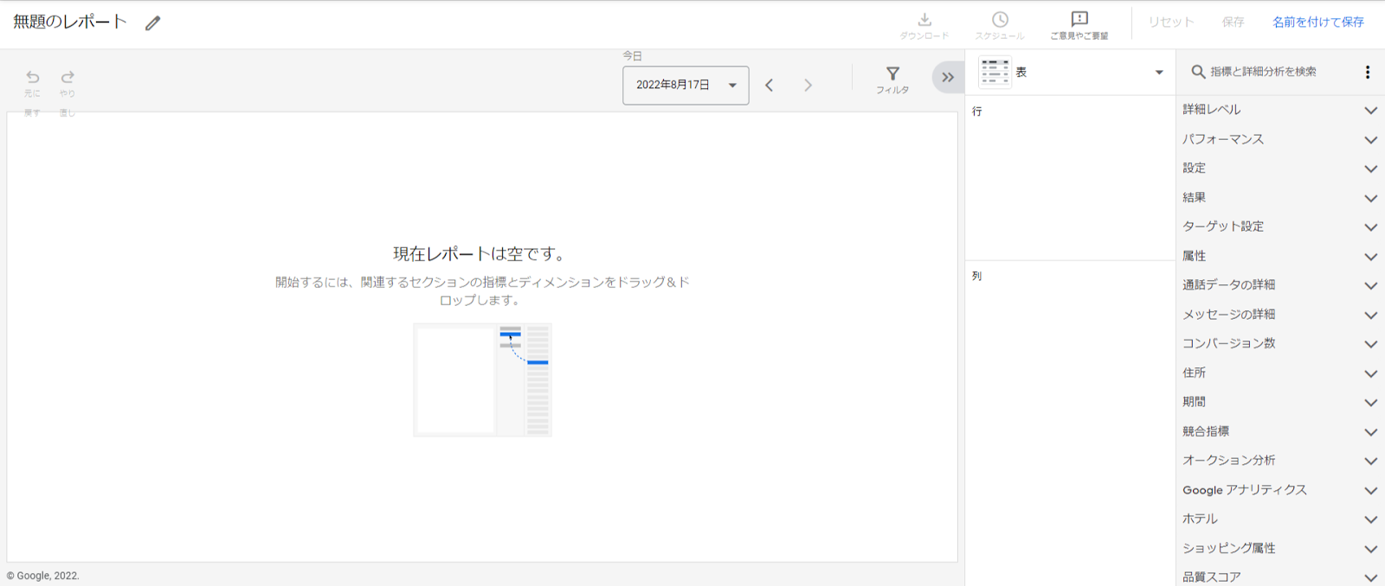The height and width of the screenshot is (586, 1385).
Task: Click the download icon
Action: coord(924,21)
